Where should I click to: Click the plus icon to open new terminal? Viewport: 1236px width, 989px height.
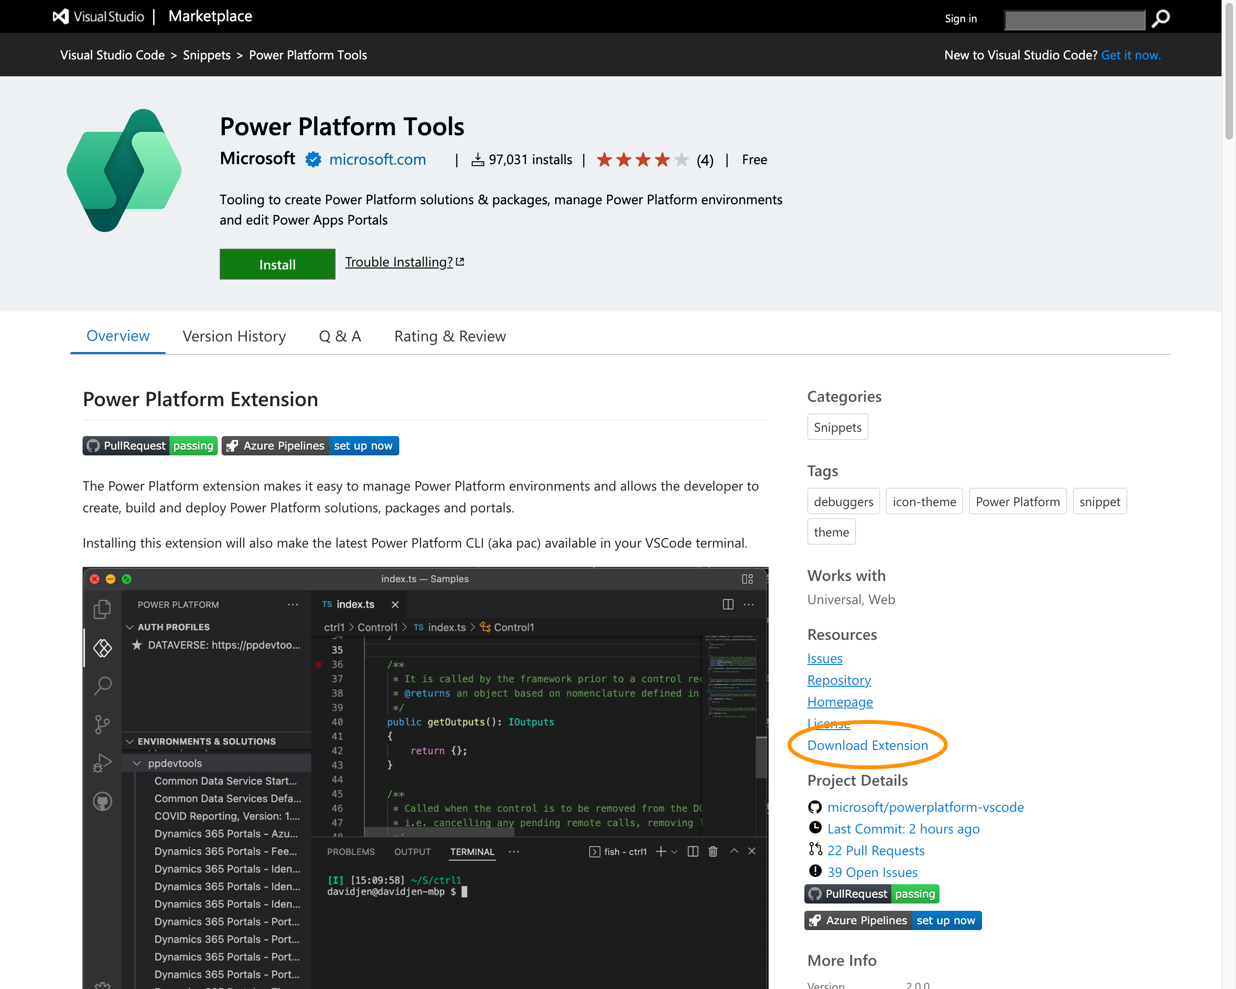660,851
